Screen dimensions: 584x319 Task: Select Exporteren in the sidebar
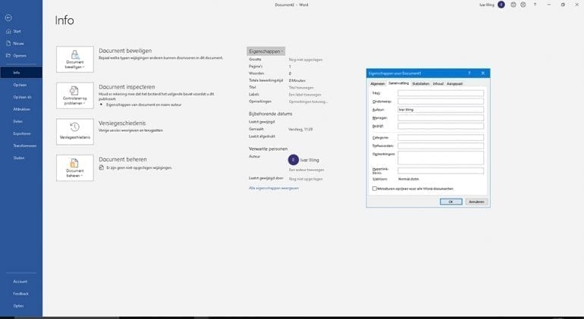click(22, 133)
